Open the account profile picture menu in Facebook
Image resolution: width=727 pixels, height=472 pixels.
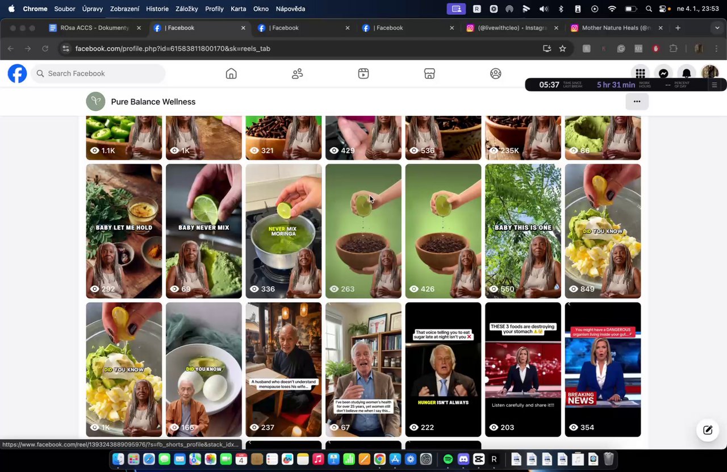point(710,72)
